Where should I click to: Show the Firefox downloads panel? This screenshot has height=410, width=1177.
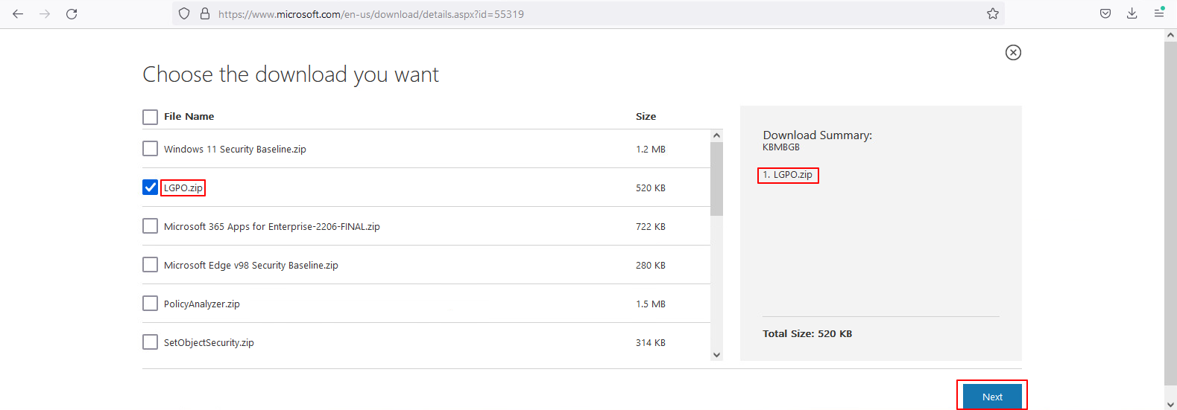tap(1132, 14)
